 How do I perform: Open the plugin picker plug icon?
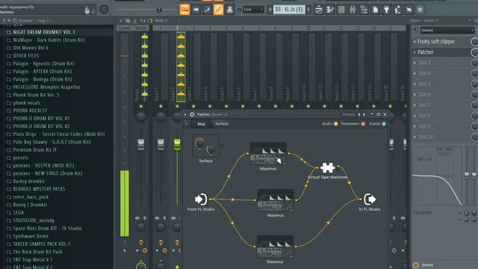(386, 10)
